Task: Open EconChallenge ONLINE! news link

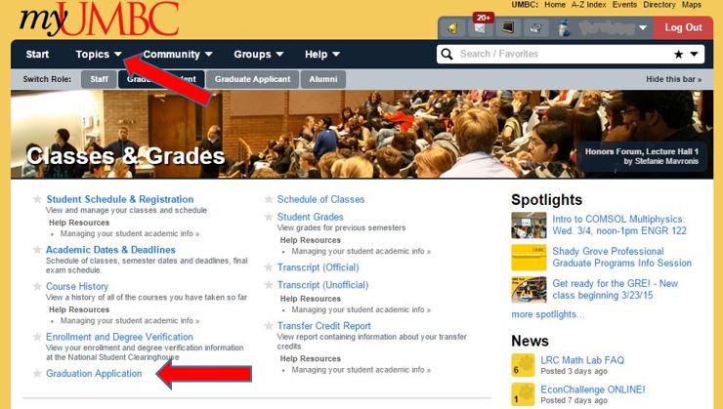Action: [x=593, y=389]
